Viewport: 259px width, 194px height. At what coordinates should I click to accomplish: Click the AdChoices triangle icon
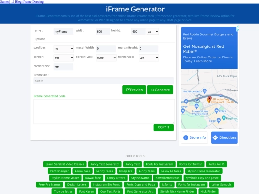[238, 30]
